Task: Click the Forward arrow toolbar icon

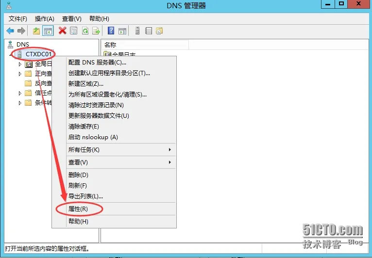Action: [x=21, y=31]
